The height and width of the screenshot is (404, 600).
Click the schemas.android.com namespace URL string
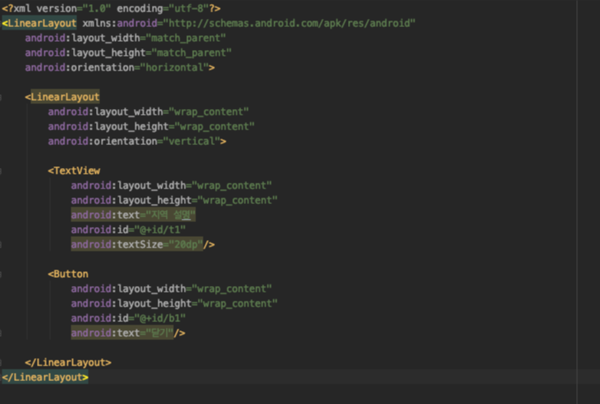pyautogui.click(x=289, y=23)
